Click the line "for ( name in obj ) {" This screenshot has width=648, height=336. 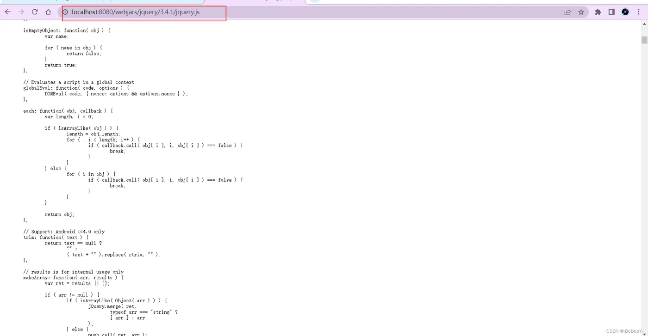pyautogui.click(x=74, y=48)
